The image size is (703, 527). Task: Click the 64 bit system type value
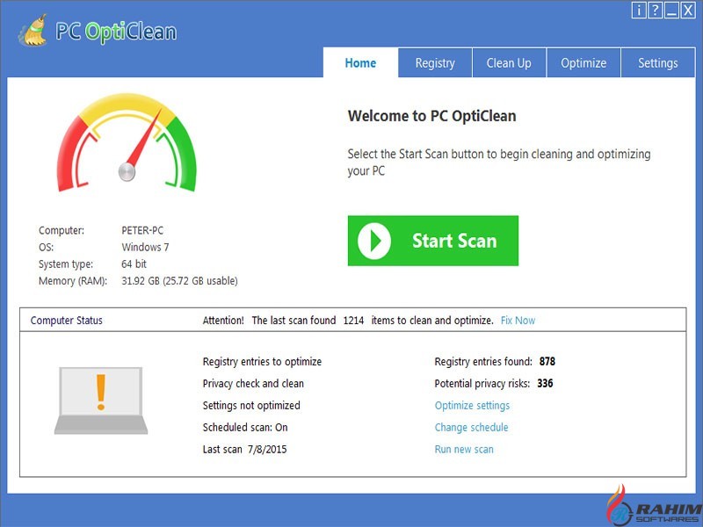(134, 264)
